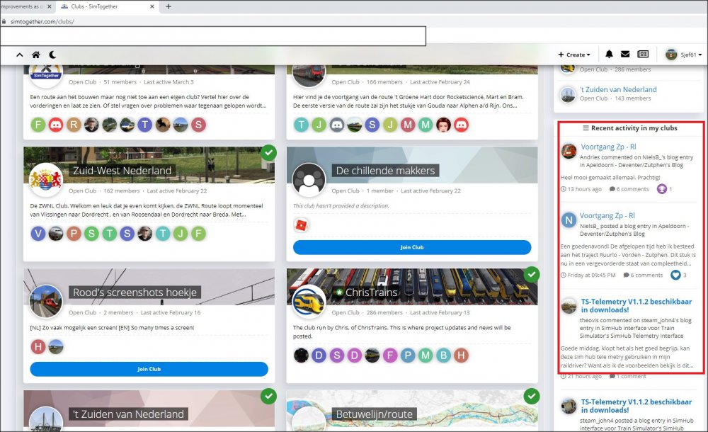Click the home icon in navbar
708x432 pixels.
point(36,55)
